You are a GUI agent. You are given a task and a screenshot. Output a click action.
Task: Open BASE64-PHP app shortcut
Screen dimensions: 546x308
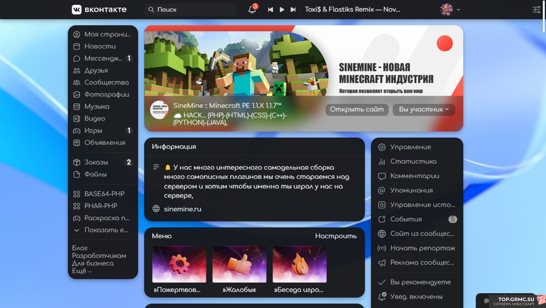click(x=103, y=194)
